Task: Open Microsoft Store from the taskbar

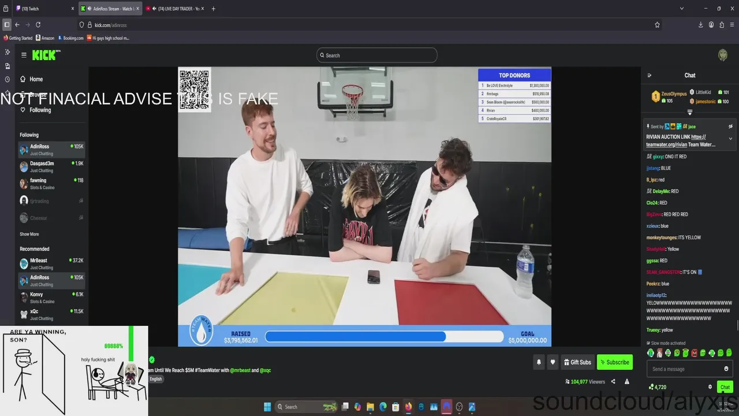Action: click(395, 407)
